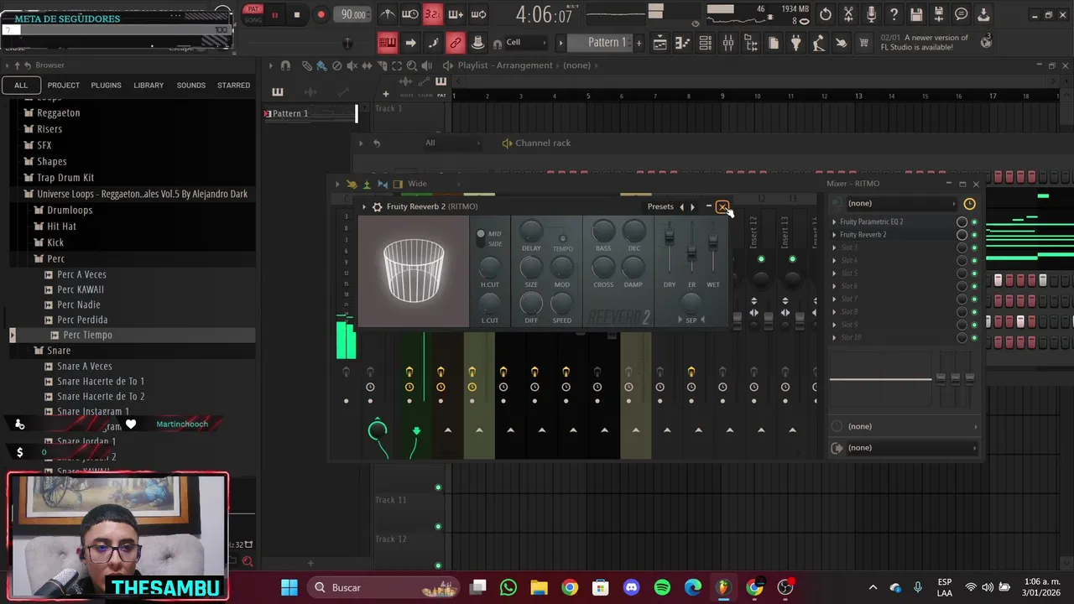The image size is (1074, 604).
Task: Toggle the red link icon in toolbar
Action: click(x=456, y=43)
